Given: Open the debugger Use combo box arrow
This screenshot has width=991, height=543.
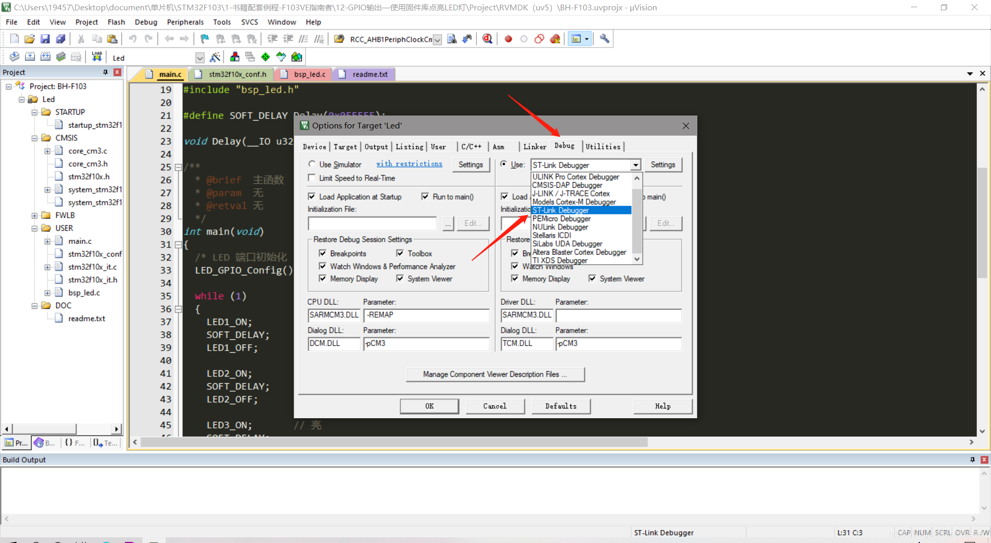Looking at the screenshot, I should point(636,165).
